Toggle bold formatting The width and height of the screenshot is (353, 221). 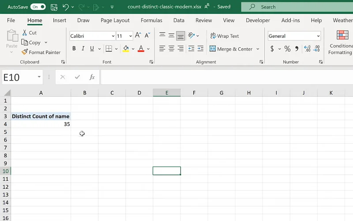coord(74,49)
